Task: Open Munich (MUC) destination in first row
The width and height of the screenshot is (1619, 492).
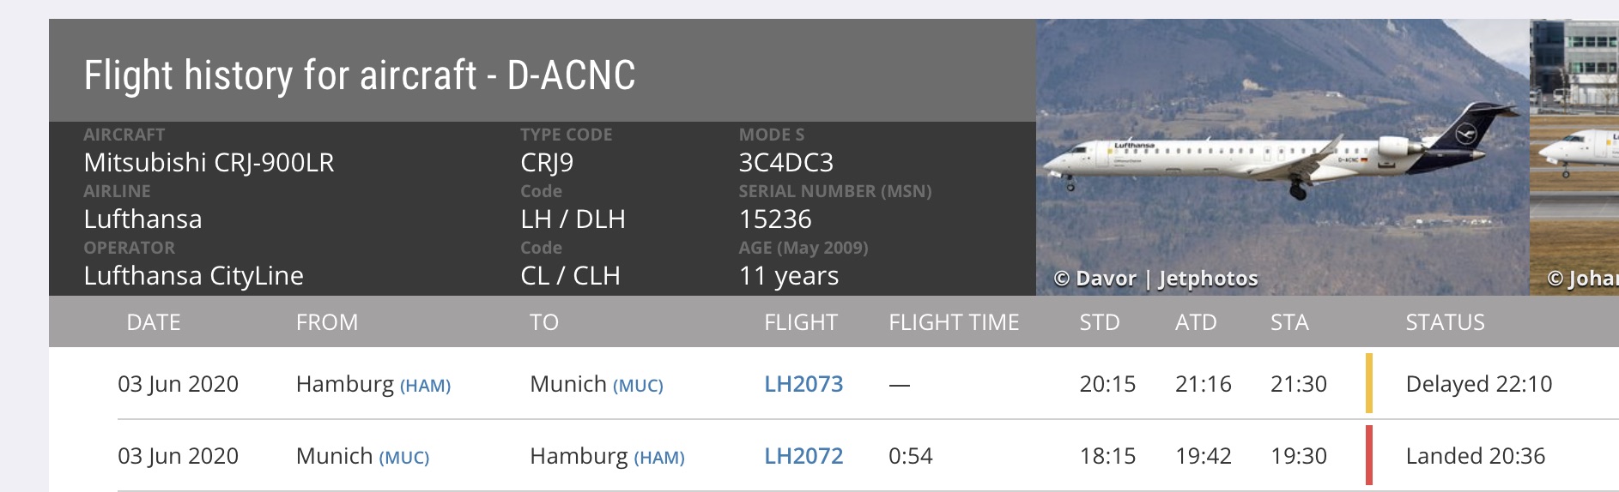Action: point(597,384)
